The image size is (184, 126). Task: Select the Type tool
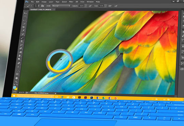pyautogui.click(x=18, y=67)
